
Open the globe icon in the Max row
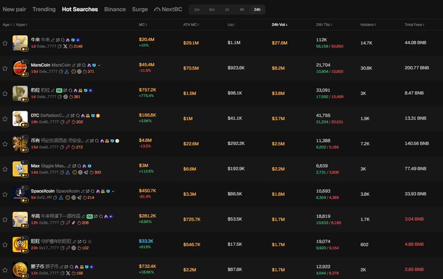pyautogui.click(x=80, y=172)
